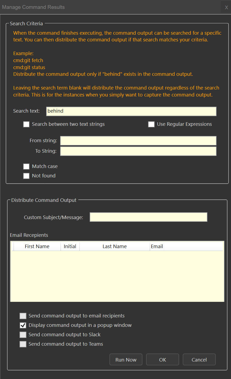Image resolution: width=231 pixels, height=379 pixels.
Task: Dismiss the dialog using Cancel
Action: tap(199, 359)
